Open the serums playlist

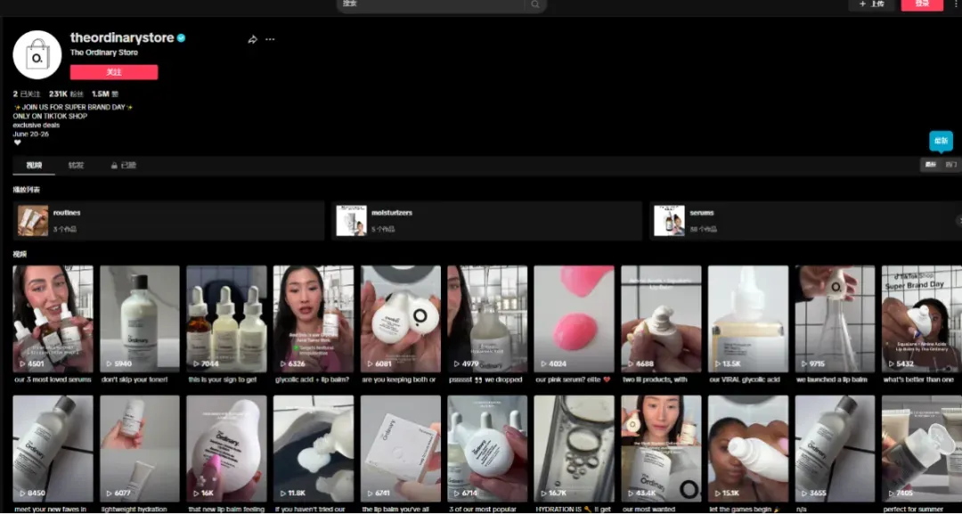[805, 221]
